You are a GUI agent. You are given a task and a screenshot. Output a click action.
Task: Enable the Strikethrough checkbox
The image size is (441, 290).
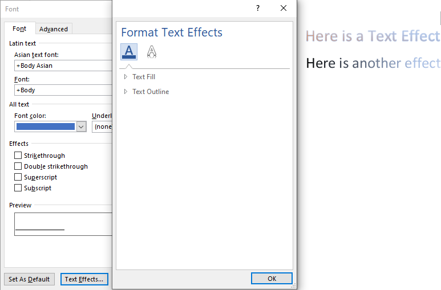click(18, 156)
